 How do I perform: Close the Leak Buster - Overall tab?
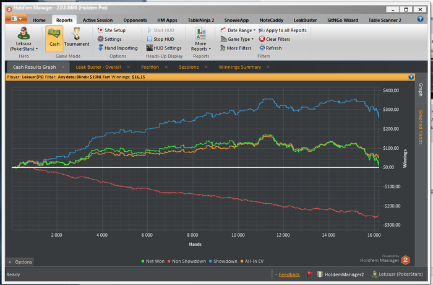pos(129,67)
